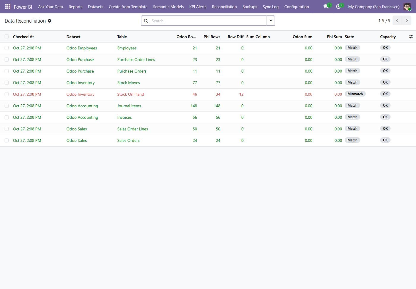This screenshot has height=289, width=416.
Task: Click the 1-9 / 9 pager counter
Action: pos(384,21)
